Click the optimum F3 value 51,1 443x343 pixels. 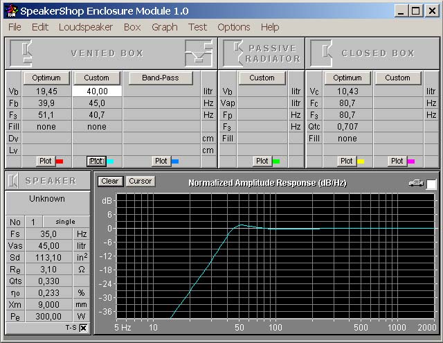pyautogui.click(x=46, y=115)
